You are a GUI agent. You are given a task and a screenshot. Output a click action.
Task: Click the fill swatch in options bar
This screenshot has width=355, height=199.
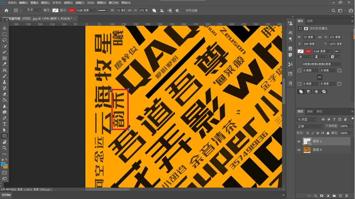click(55, 11)
